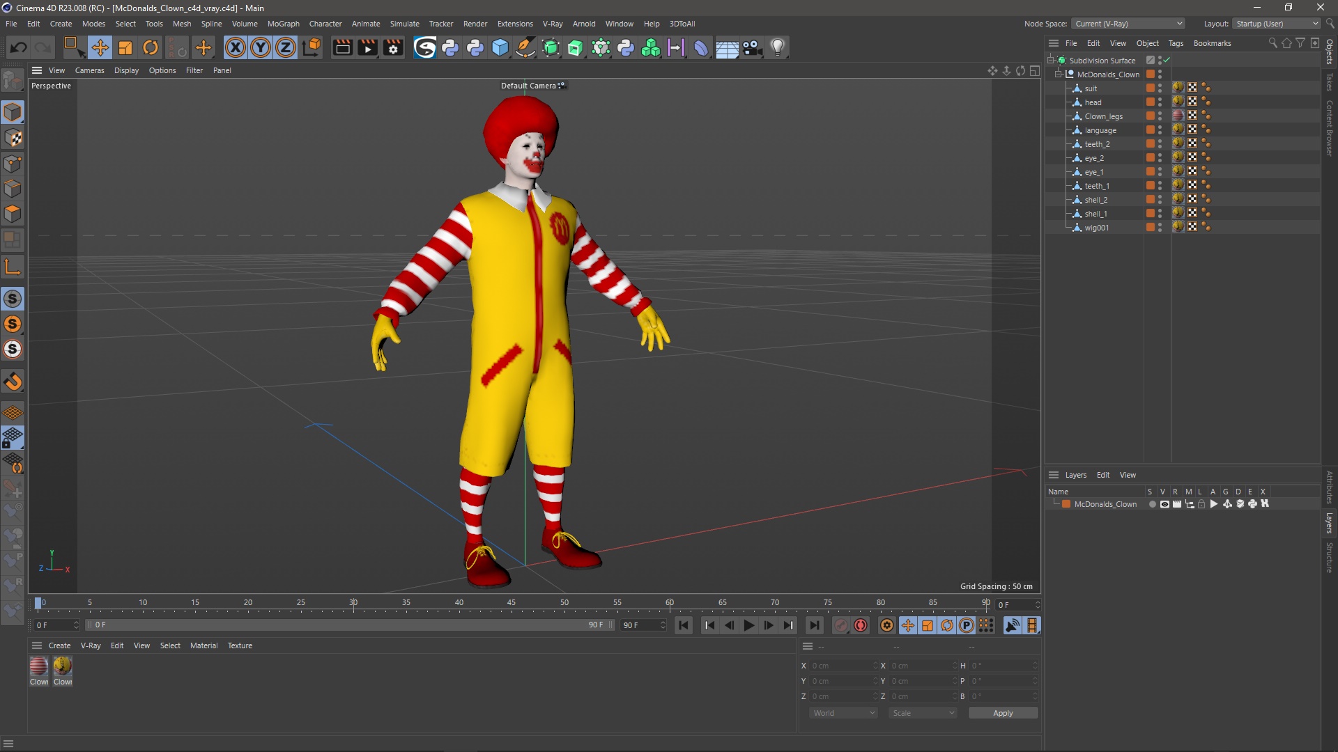Select the Rotate tool

[x=151, y=47]
